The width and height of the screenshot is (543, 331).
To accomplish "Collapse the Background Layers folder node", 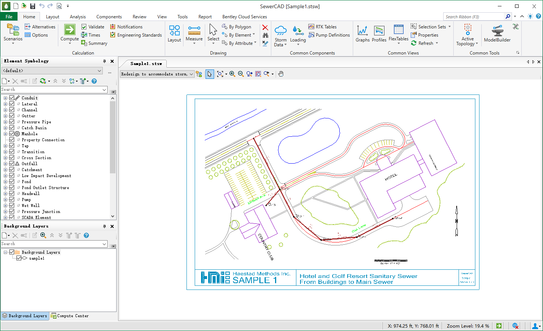I will pos(5,252).
